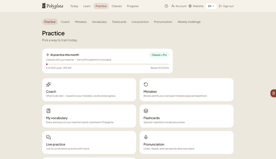The width and height of the screenshot is (276, 159).
Task: Open the help question mark icon
Action: [166, 6]
